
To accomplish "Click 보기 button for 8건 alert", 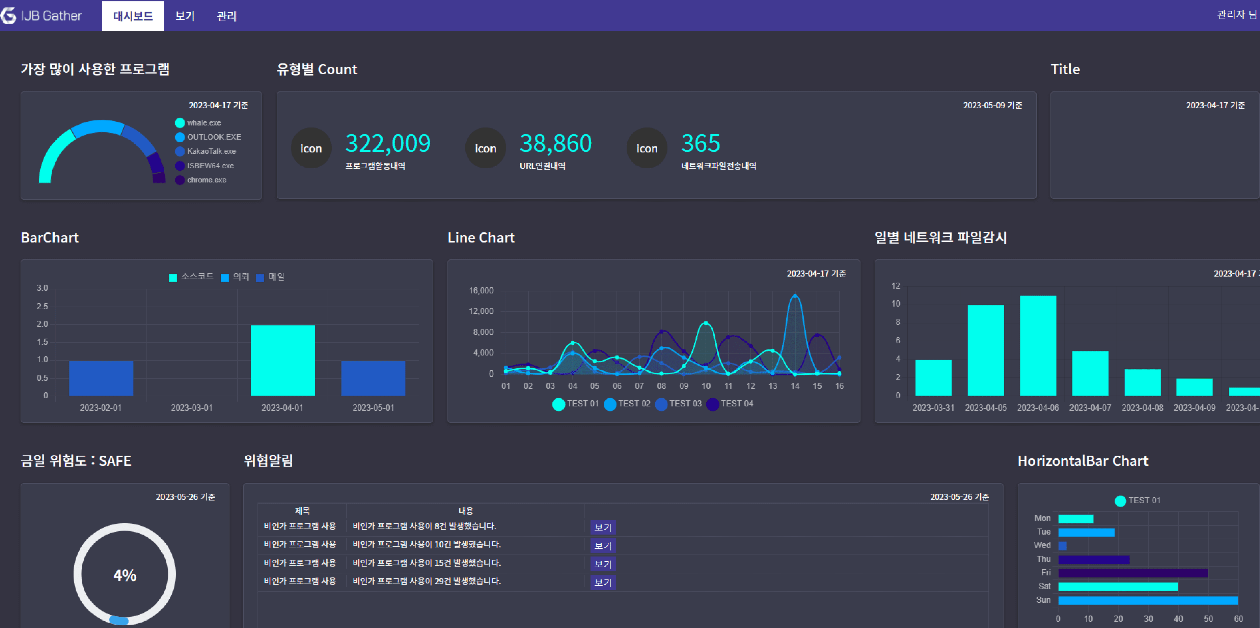I will (603, 527).
